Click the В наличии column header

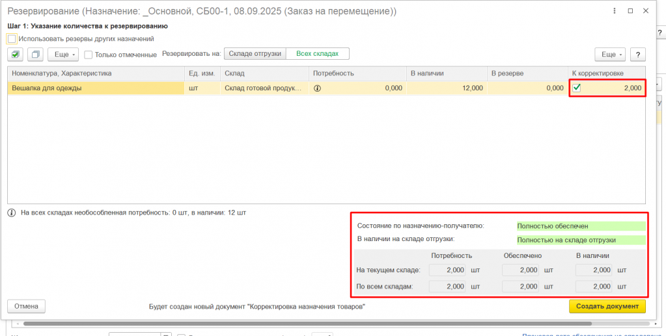pyautogui.click(x=447, y=73)
